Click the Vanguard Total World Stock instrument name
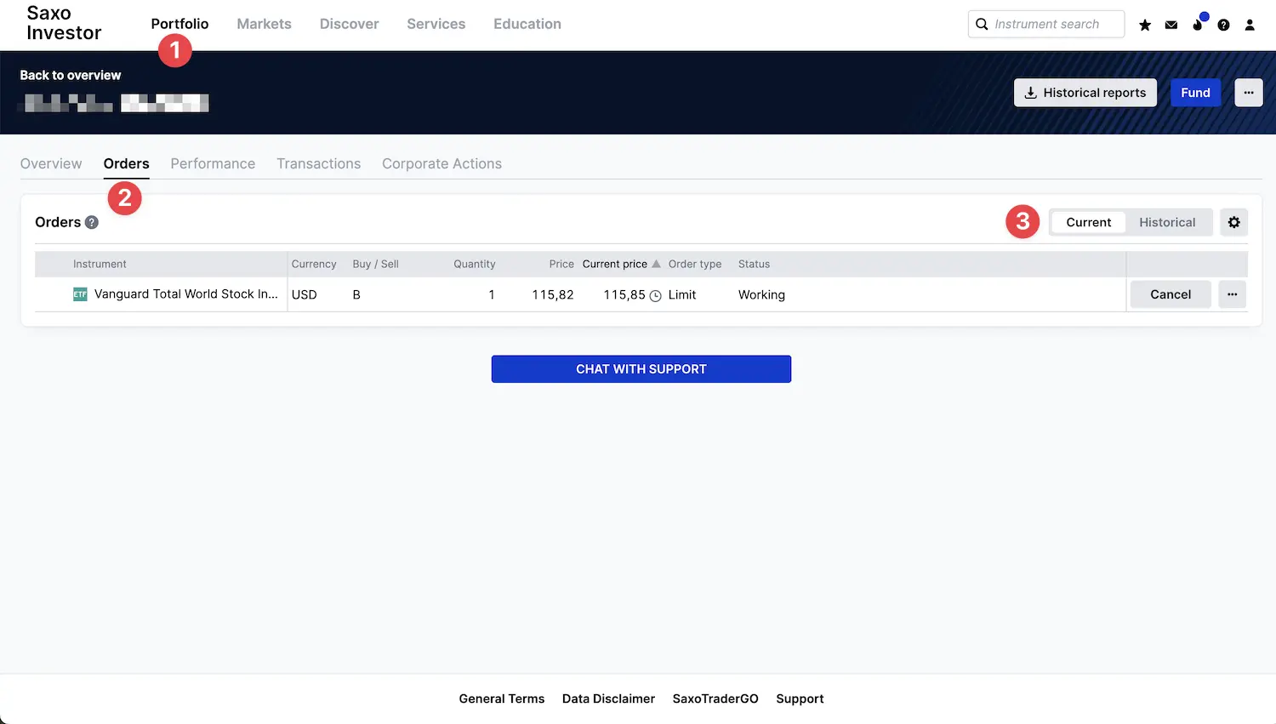Image resolution: width=1276 pixels, height=724 pixels. (x=186, y=294)
